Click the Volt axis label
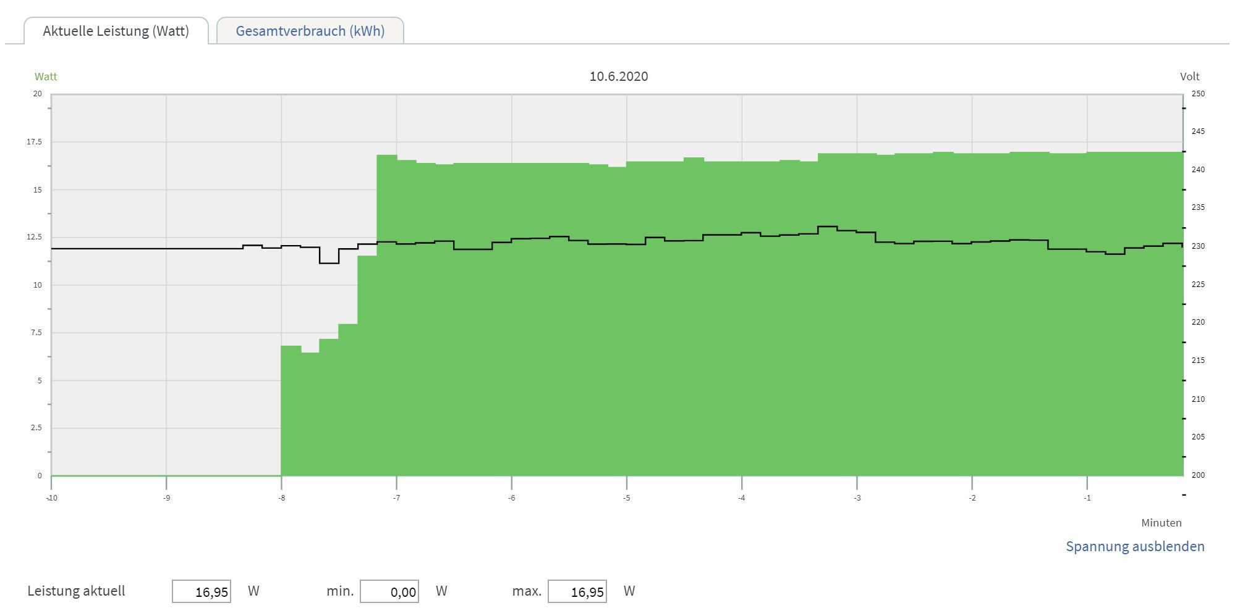 (x=1189, y=77)
